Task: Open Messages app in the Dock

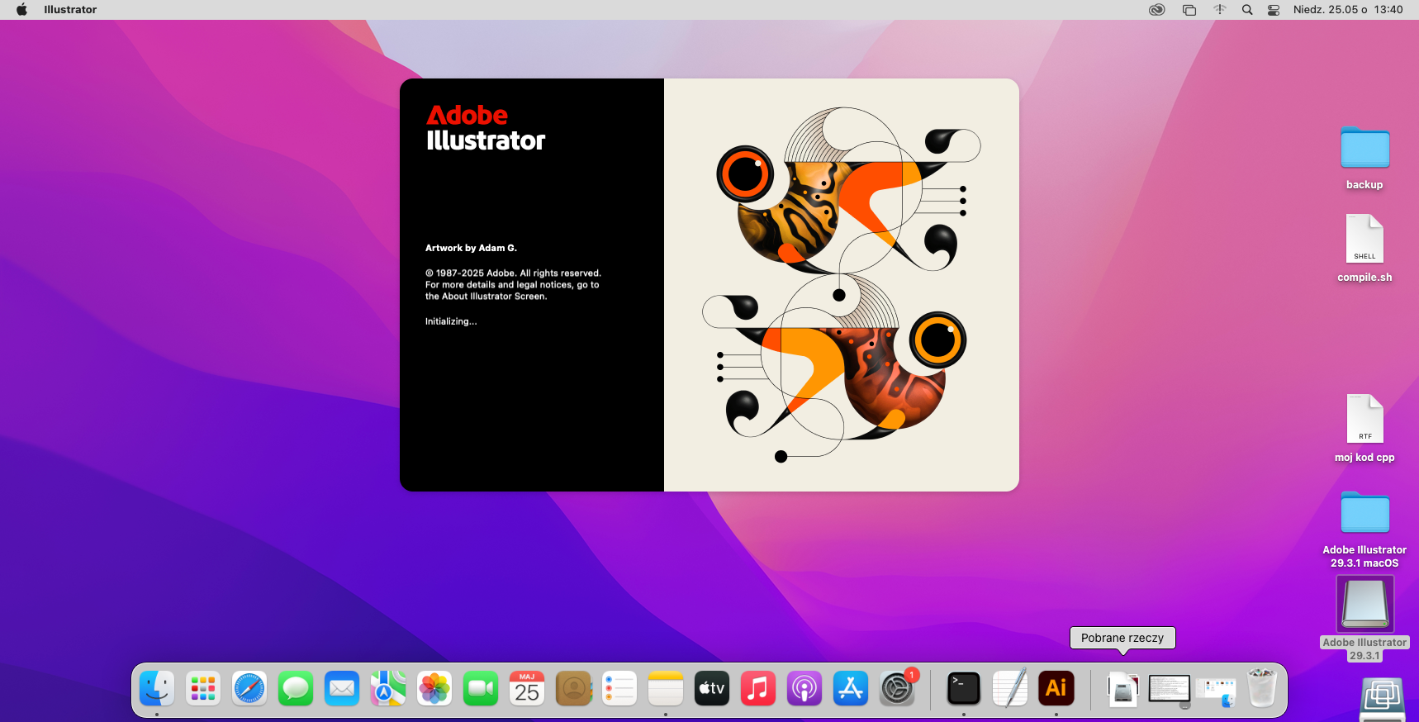Action: click(296, 688)
